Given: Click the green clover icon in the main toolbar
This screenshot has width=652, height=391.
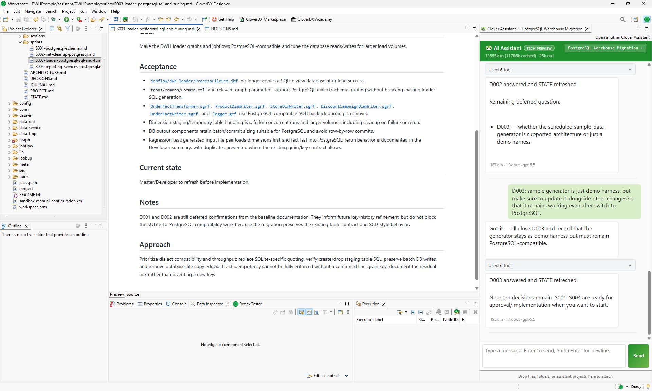Looking at the screenshot, I should click(125, 19).
